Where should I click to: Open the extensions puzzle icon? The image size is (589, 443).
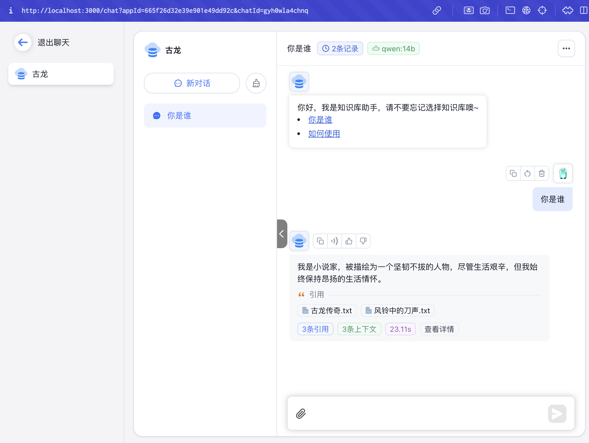[568, 11]
